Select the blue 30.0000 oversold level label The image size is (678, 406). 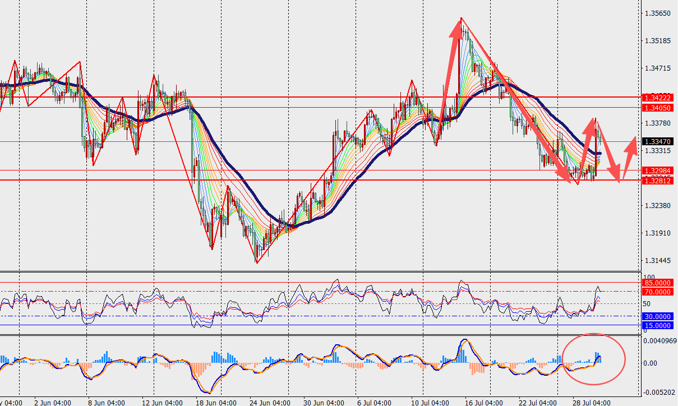pyautogui.click(x=658, y=317)
